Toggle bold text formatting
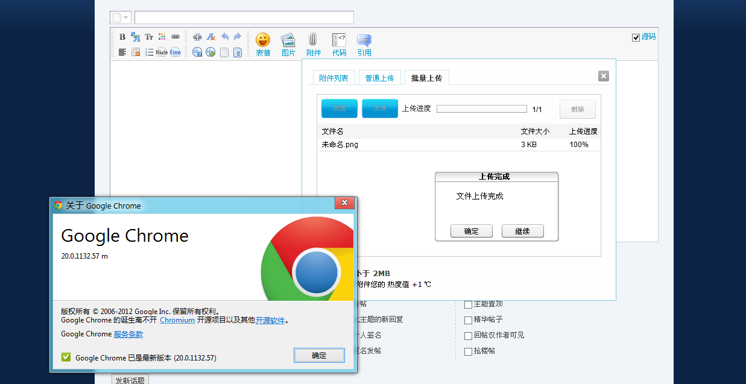Image resolution: width=746 pixels, height=384 pixels. click(122, 37)
